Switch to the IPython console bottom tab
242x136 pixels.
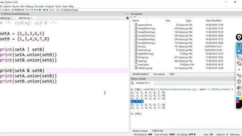[140, 131]
